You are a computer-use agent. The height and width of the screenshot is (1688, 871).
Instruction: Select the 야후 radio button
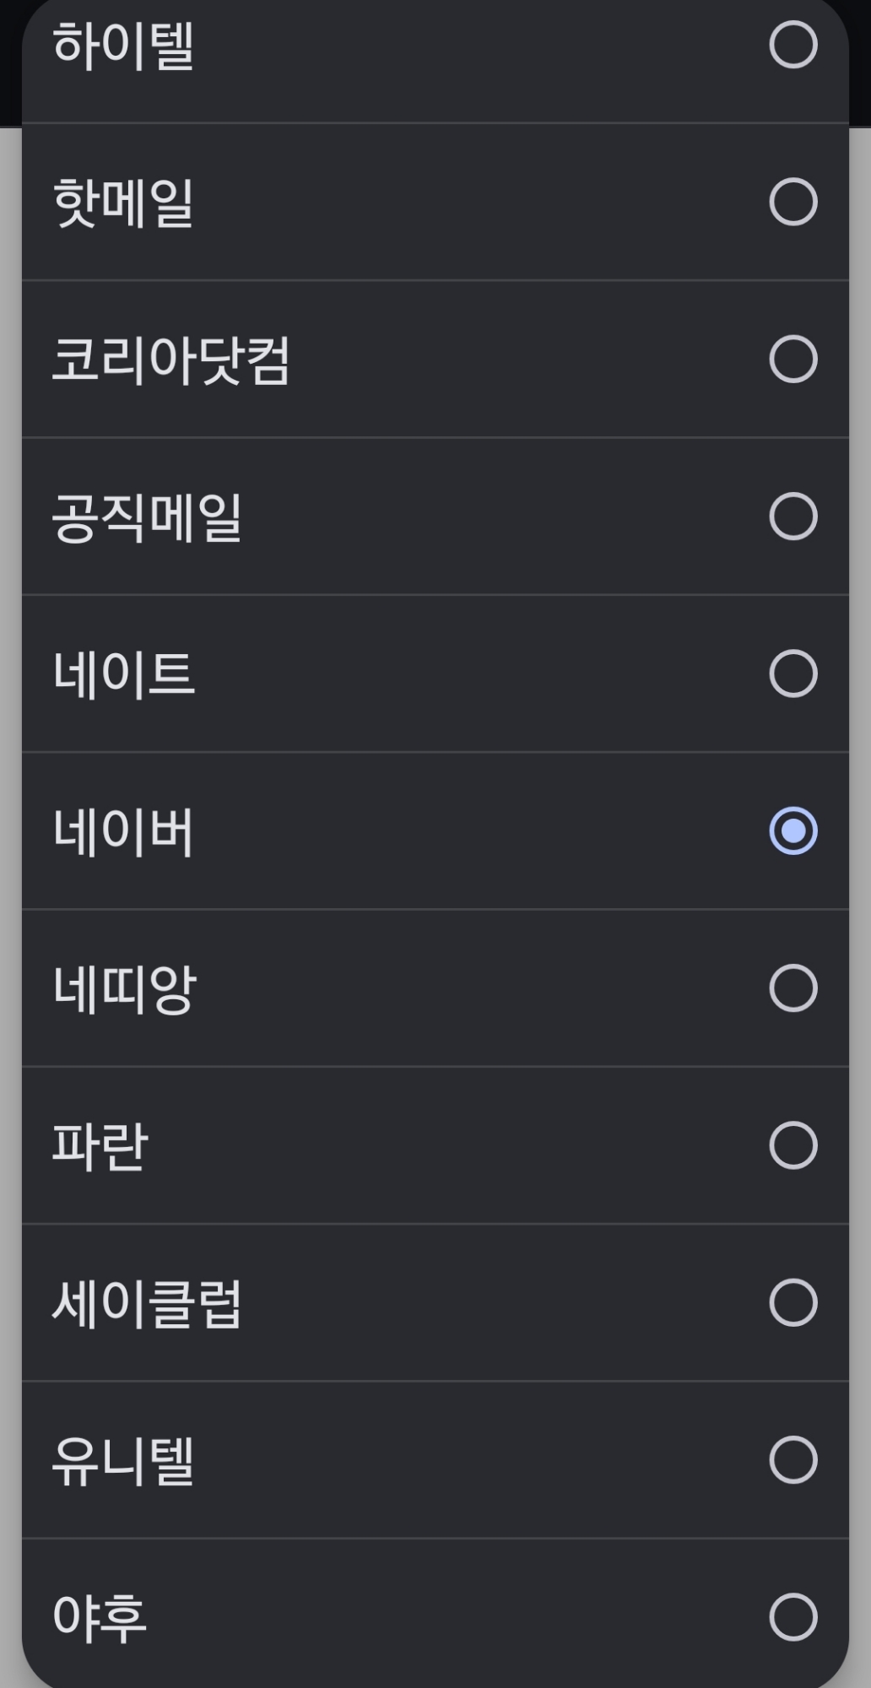pos(793,1617)
